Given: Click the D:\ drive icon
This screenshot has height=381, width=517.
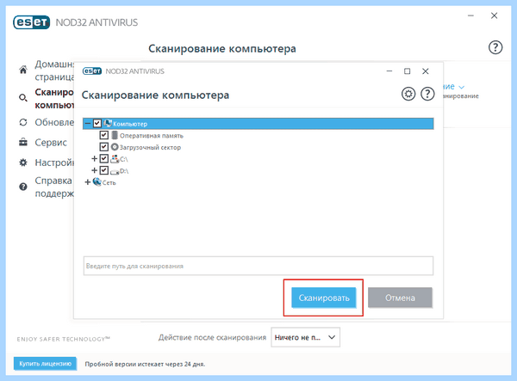Looking at the screenshot, I should (x=115, y=171).
